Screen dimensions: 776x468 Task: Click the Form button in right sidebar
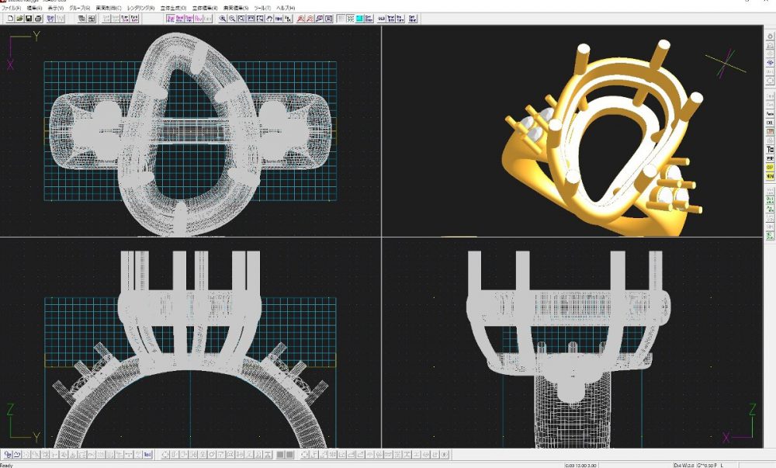[770, 113]
